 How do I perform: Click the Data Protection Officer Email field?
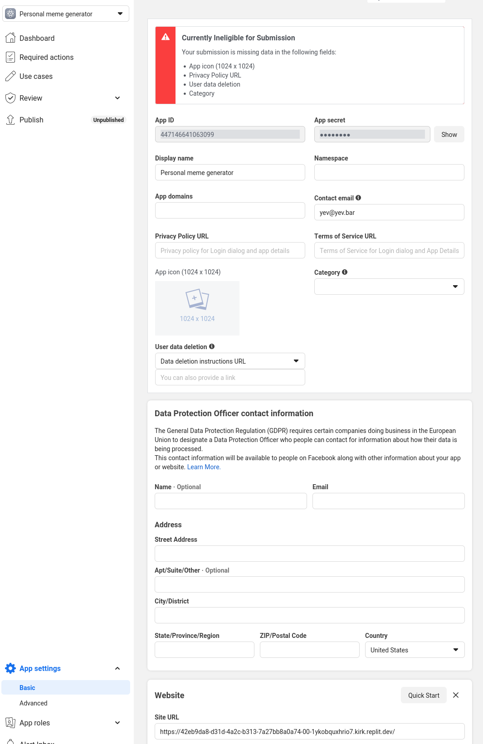click(x=389, y=501)
